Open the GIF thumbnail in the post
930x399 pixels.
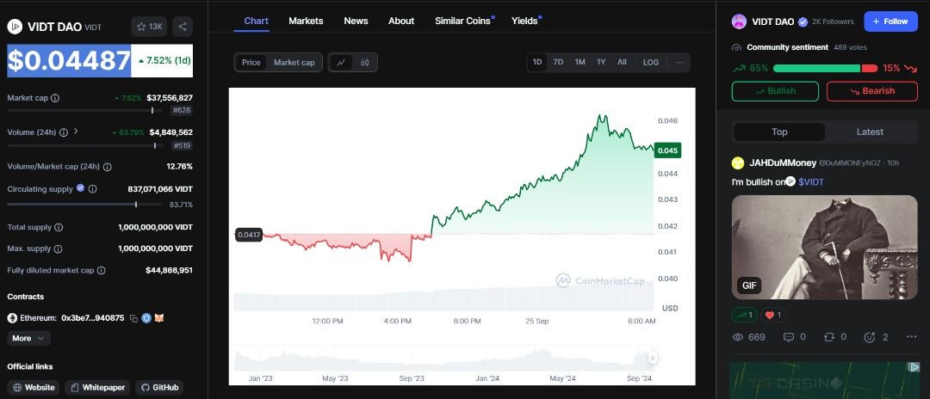click(824, 248)
